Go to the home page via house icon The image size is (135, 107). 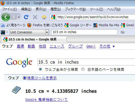point(44,17)
